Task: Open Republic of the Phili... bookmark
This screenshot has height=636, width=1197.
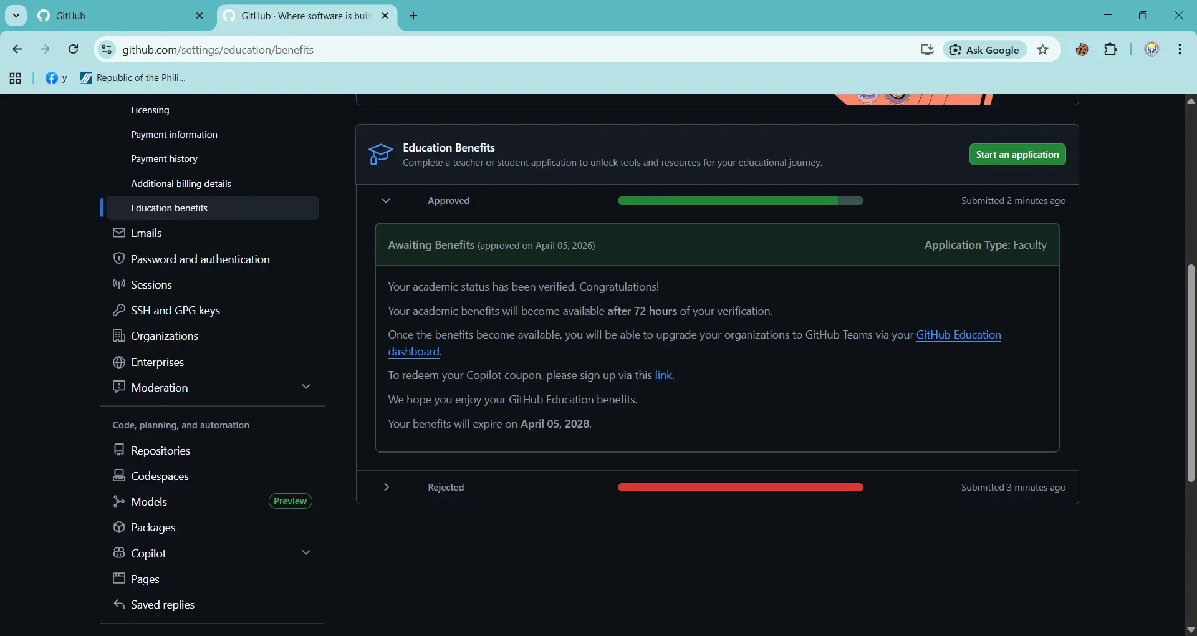Action: pos(133,78)
